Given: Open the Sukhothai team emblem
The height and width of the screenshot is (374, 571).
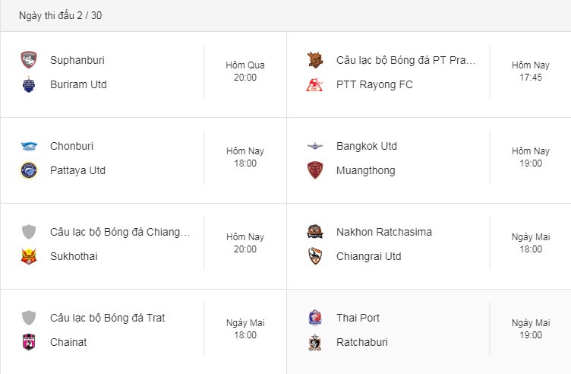Looking at the screenshot, I should coord(29,256).
